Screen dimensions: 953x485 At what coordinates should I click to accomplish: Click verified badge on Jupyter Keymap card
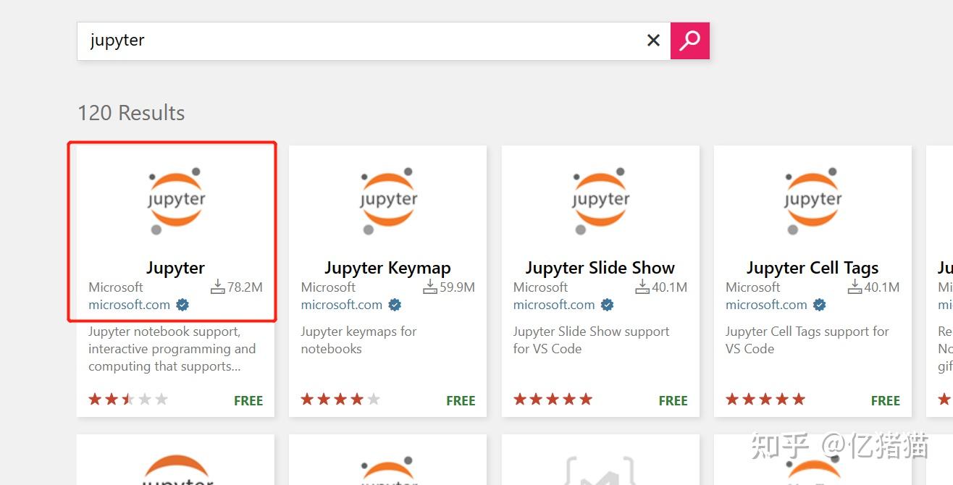coord(395,305)
